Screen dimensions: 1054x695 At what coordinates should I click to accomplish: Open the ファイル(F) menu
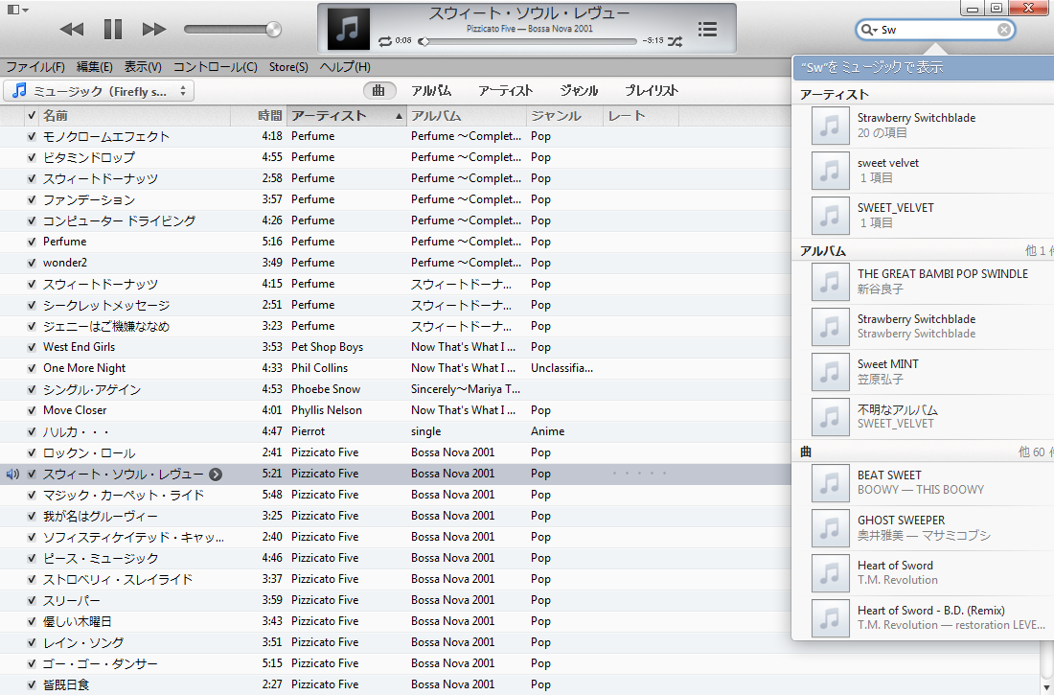tap(34, 66)
